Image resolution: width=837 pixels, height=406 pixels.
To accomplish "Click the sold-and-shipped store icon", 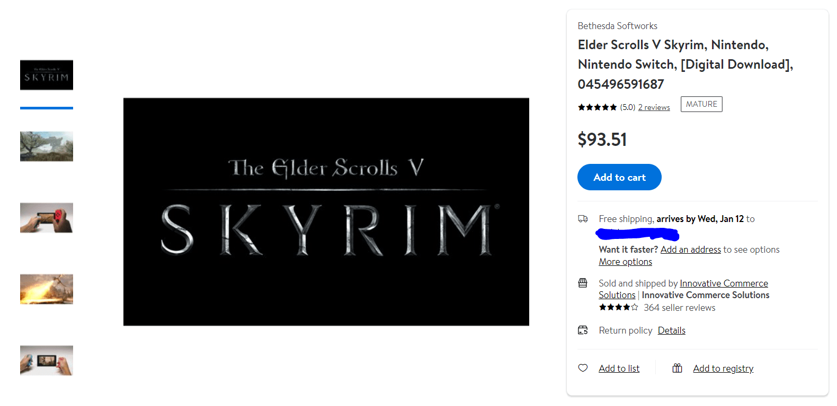I will (x=583, y=283).
